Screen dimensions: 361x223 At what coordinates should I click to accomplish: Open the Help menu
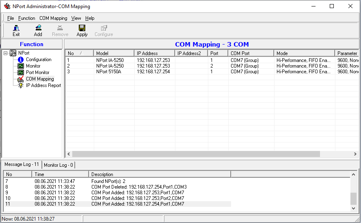[90, 18]
